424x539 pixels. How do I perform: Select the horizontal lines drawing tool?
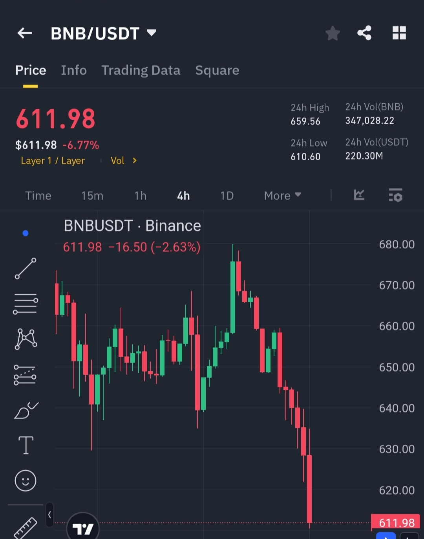point(26,304)
